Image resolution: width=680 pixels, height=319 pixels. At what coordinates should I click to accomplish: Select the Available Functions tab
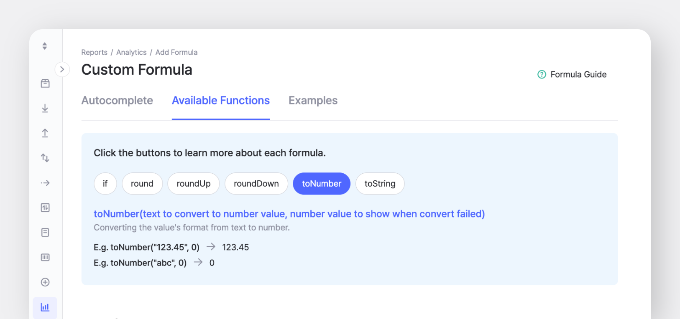[x=221, y=101]
